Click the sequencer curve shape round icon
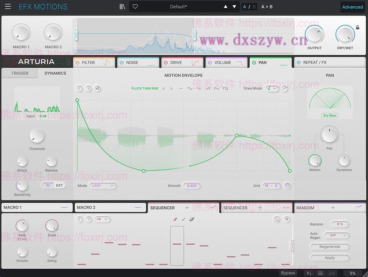The height and width of the screenshot is (277, 368). point(277,219)
